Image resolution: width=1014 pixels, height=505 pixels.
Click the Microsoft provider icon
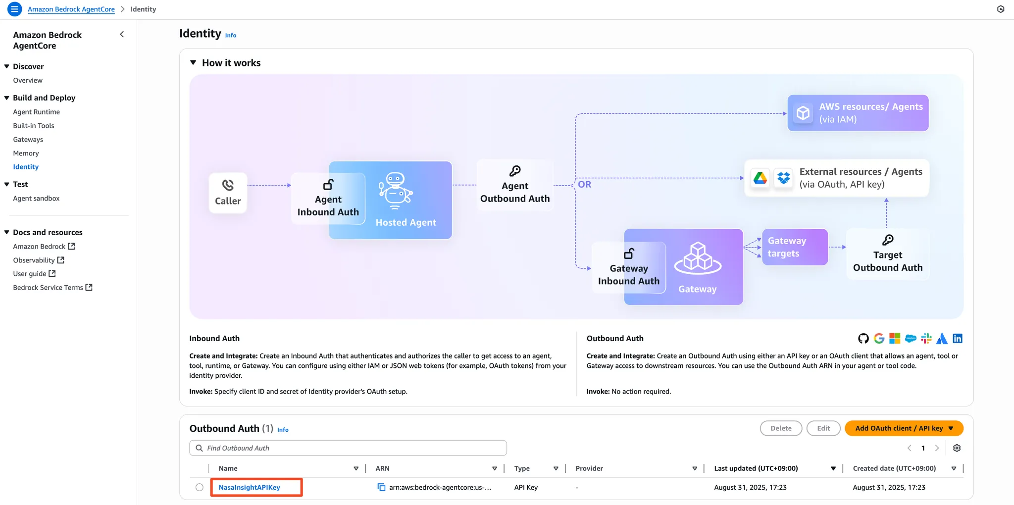click(x=895, y=339)
